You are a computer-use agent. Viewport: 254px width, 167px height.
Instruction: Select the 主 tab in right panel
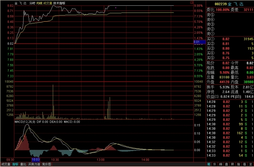251,164
